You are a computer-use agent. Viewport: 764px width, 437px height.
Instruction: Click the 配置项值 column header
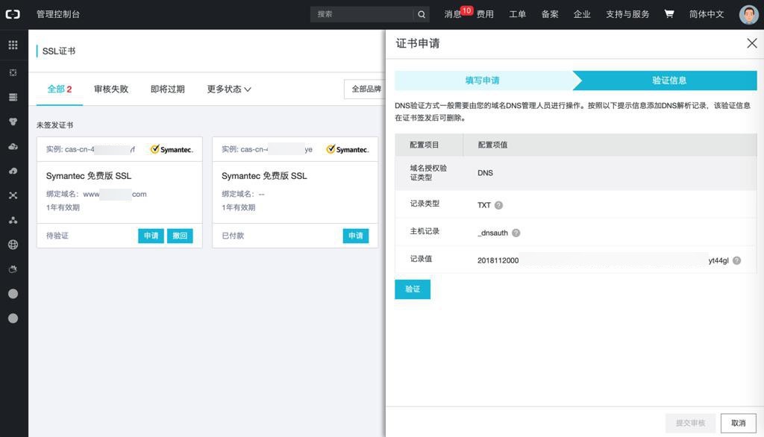coord(492,145)
